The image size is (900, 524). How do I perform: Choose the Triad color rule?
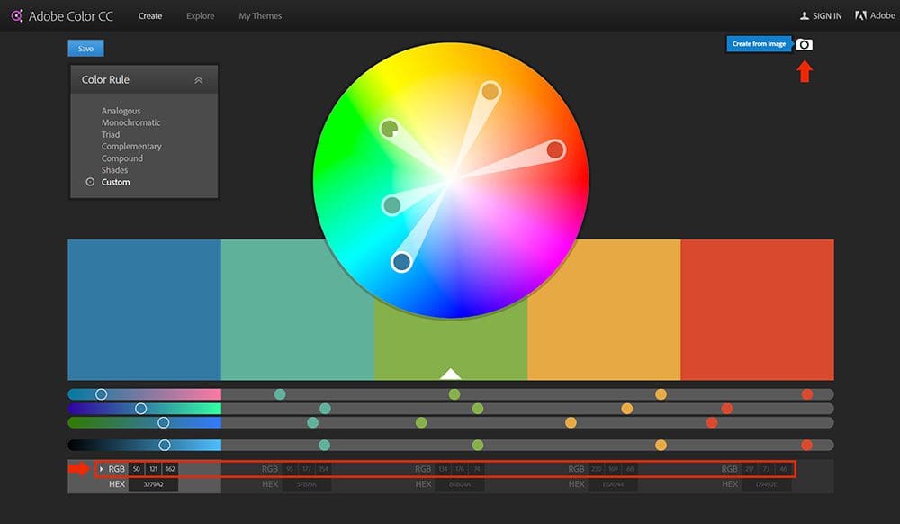pos(111,134)
